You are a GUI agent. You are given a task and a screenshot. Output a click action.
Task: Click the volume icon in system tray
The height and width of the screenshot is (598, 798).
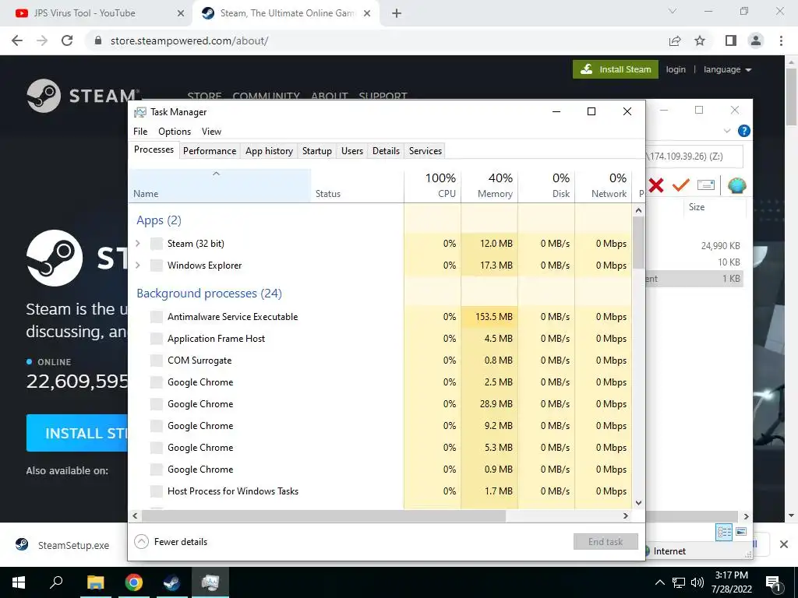coord(697,582)
